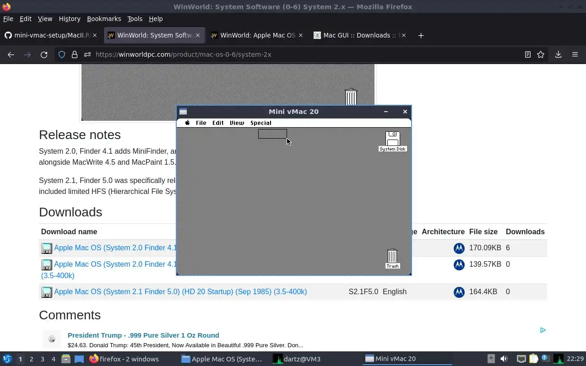Open network status tray icon
This screenshot has height=366, width=586.
pos(521,359)
